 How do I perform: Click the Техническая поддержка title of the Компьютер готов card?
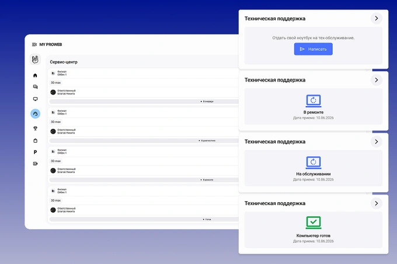275,203
